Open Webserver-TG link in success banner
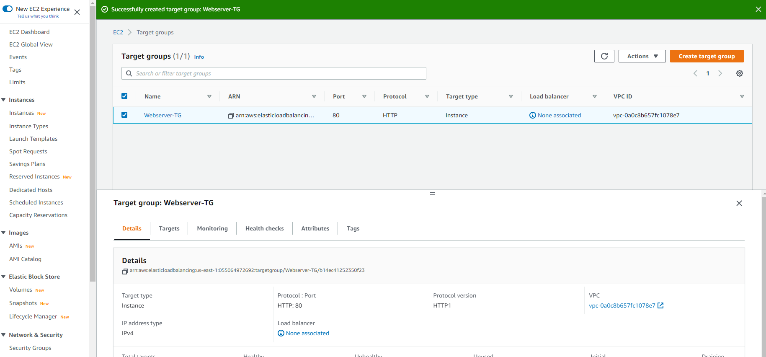The height and width of the screenshot is (357, 766). pyautogui.click(x=222, y=9)
